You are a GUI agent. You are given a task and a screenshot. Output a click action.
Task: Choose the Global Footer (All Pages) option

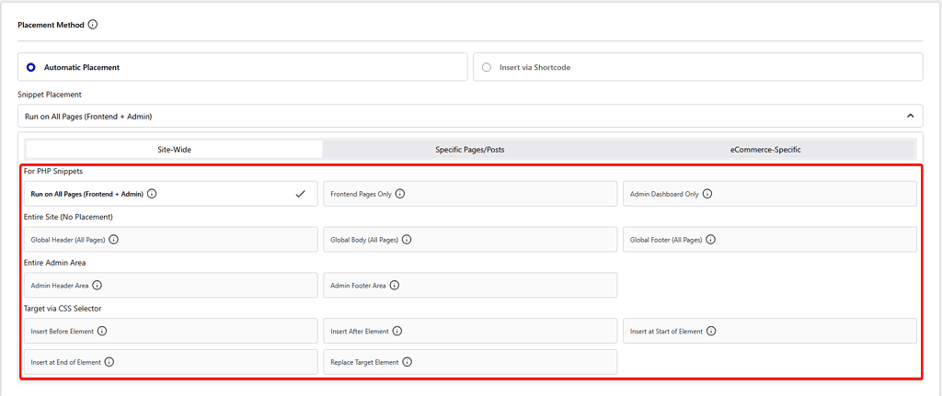pyautogui.click(x=769, y=240)
